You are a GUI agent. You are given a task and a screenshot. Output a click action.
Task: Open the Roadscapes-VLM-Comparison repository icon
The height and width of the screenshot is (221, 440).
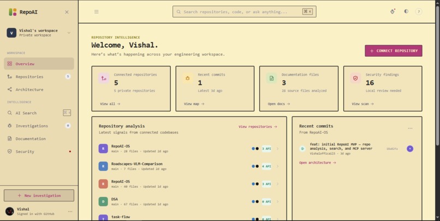(x=103, y=166)
